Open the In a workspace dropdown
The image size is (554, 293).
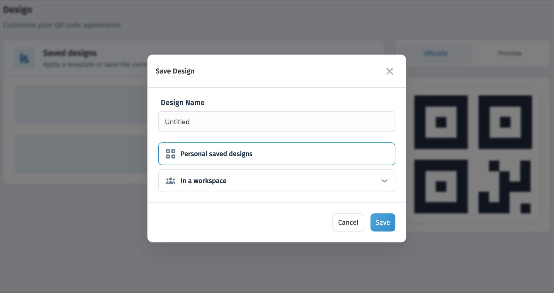[x=276, y=181]
